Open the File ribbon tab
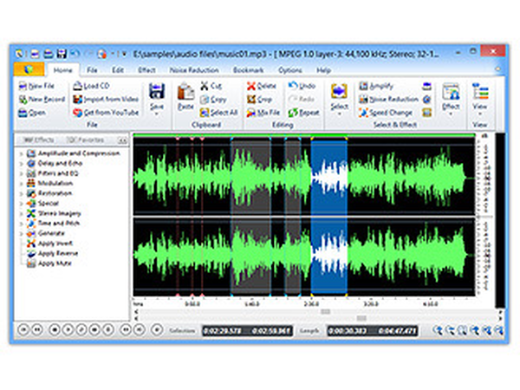Viewport: 520px width, 390px height. tap(92, 70)
